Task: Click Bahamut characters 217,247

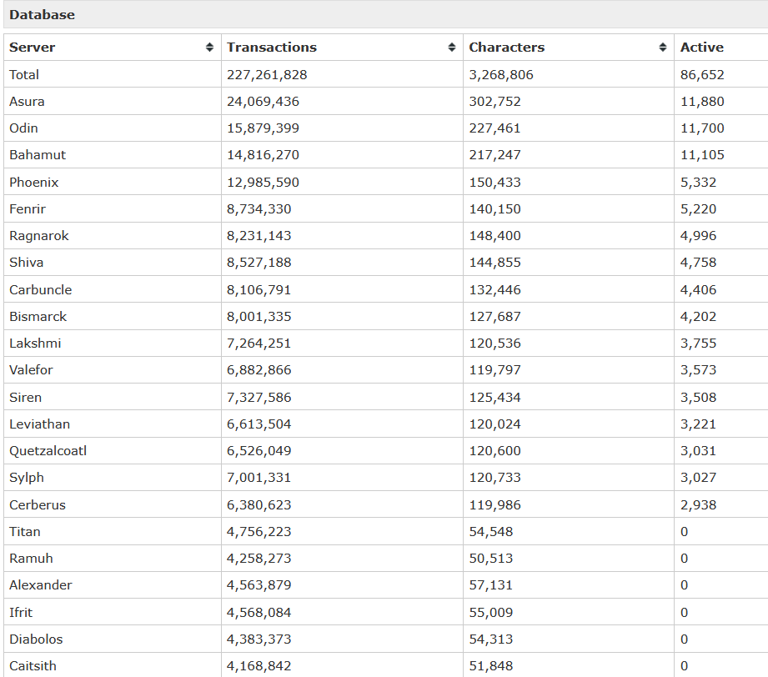Action: pyautogui.click(x=494, y=155)
